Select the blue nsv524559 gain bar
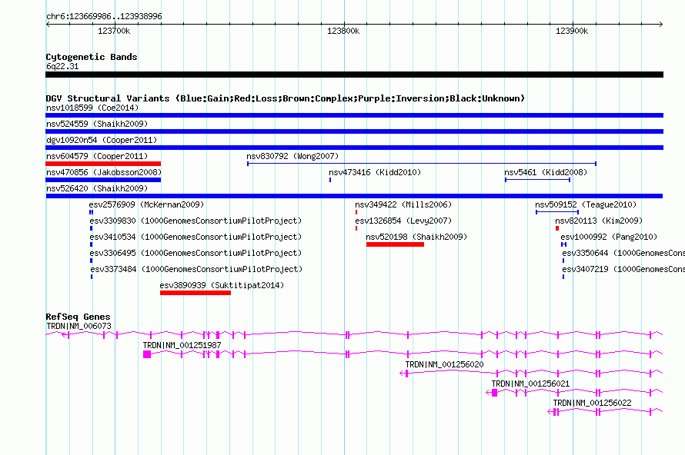Screen dimensions: 685x455 click(354, 131)
